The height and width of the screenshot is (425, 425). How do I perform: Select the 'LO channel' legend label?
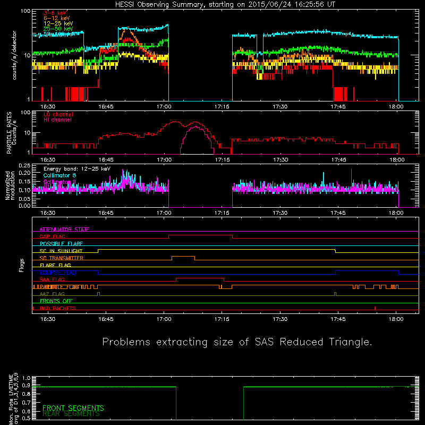tap(58, 114)
